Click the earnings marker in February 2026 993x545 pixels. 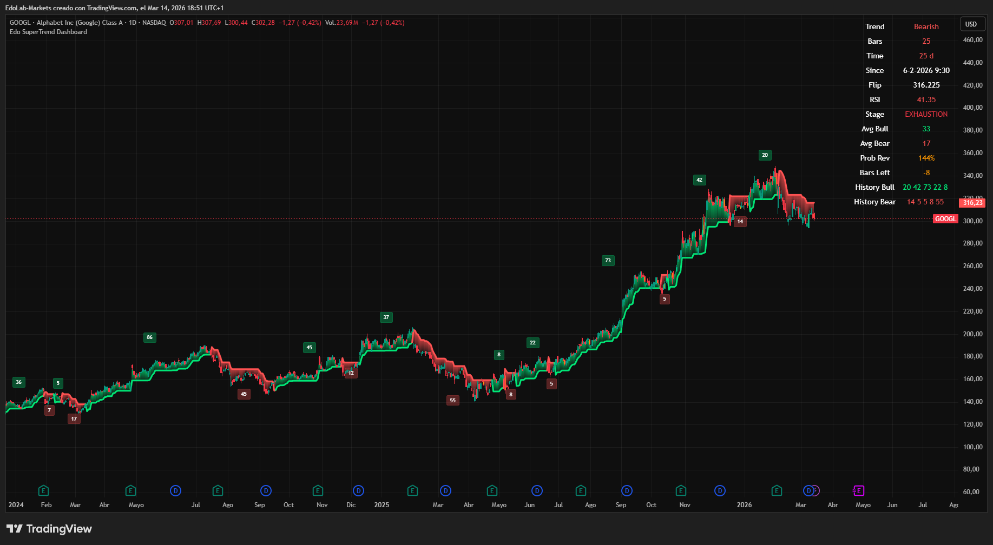point(777,491)
